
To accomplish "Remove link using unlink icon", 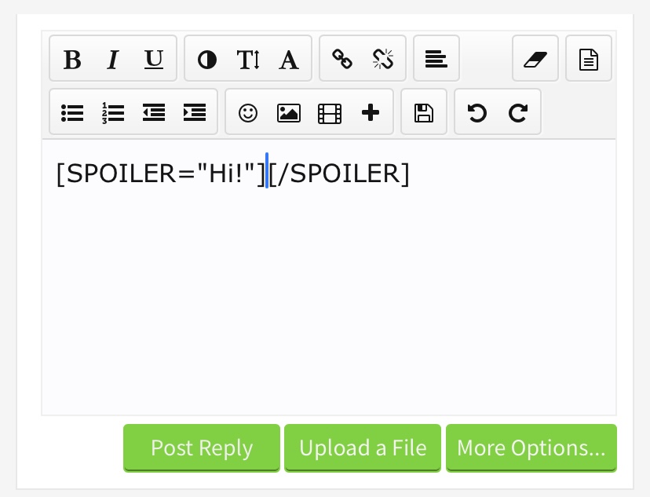I will click(383, 59).
